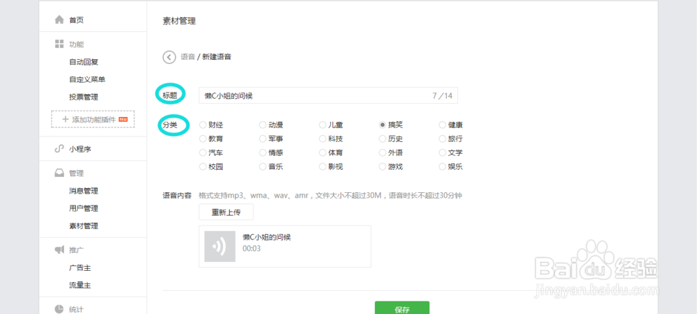Select the 教育 category radio button
Screen dimensions: 697x314
[x=203, y=139]
